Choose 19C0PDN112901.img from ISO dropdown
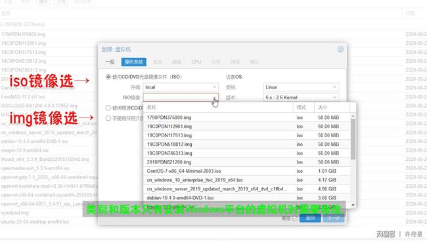The image size is (427, 241). pyautogui.click(x=247, y=127)
